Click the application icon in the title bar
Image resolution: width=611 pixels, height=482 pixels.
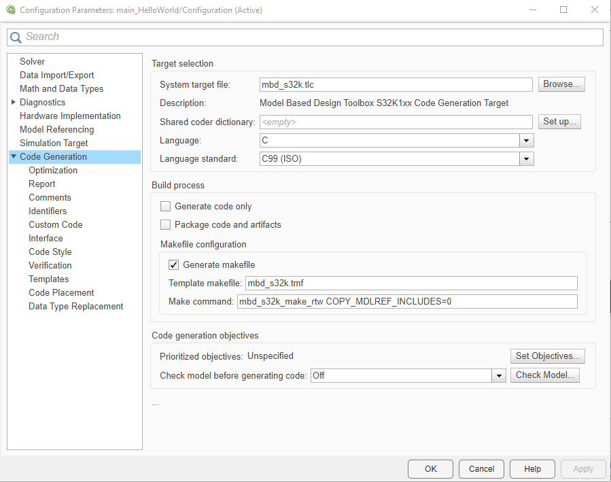[x=10, y=10]
